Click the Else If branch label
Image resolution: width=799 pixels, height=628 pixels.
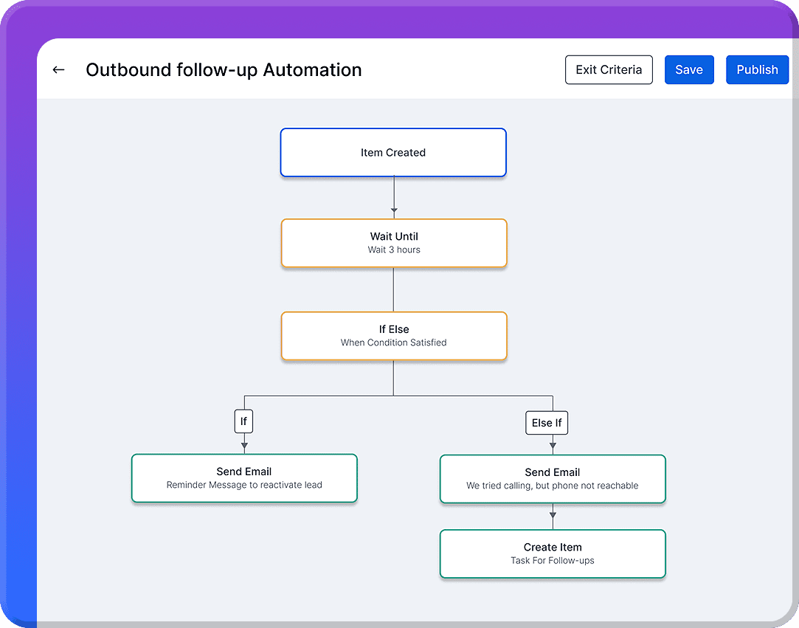546,423
